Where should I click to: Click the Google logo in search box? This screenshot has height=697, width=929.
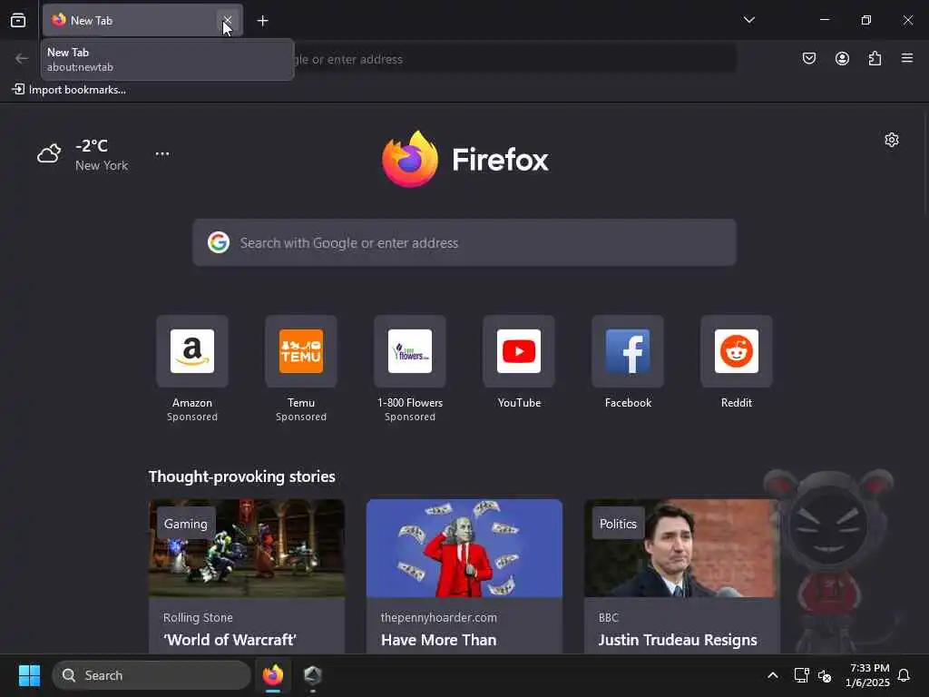[x=219, y=242]
